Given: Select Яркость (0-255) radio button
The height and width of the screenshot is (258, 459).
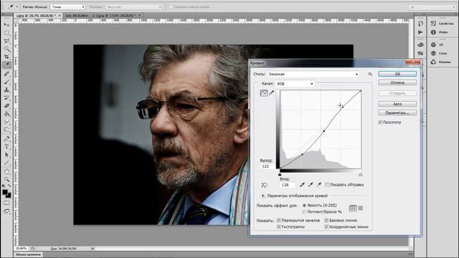Looking at the screenshot, I should click(304, 206).
